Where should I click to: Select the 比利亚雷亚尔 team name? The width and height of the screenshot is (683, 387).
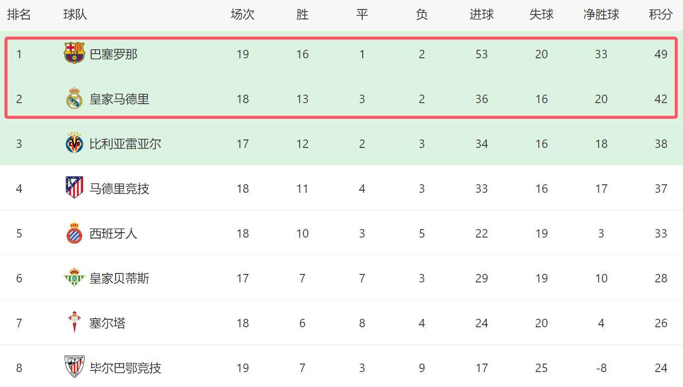pos(126,143)
